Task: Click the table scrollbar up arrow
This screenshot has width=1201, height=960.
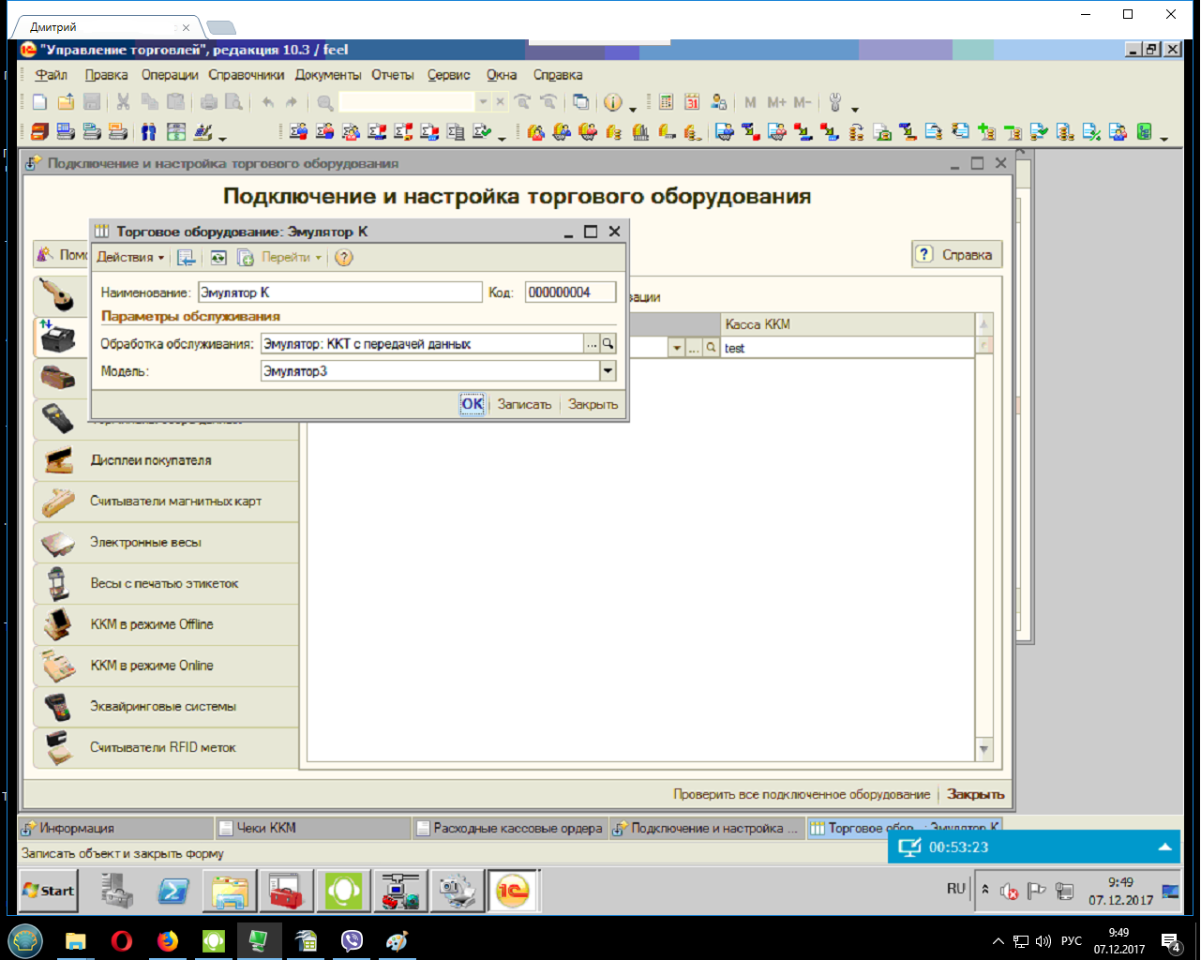Action: point(983,324)
